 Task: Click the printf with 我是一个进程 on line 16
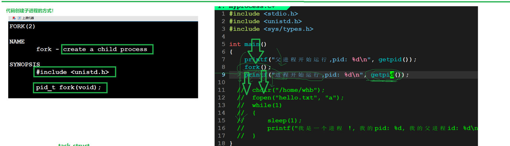[x=372, y=128]
